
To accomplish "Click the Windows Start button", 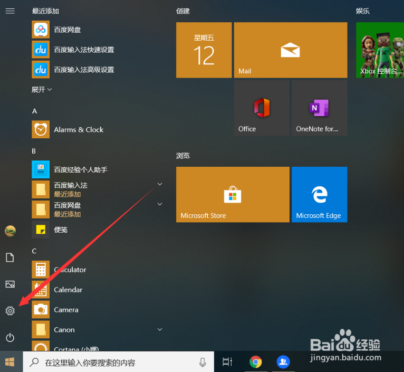I will [10, 361].
